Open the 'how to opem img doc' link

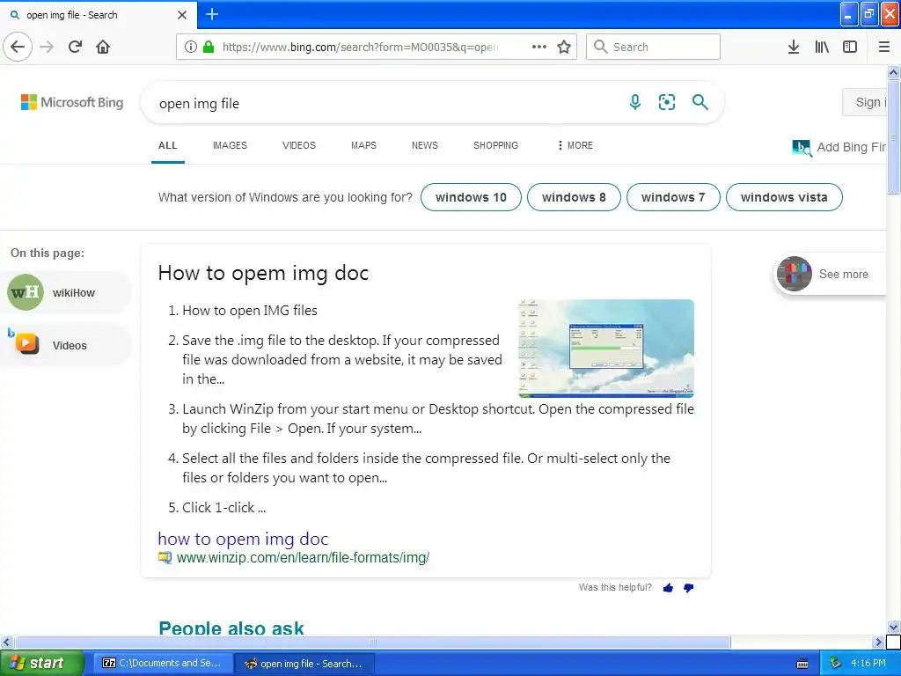point(243,539)
